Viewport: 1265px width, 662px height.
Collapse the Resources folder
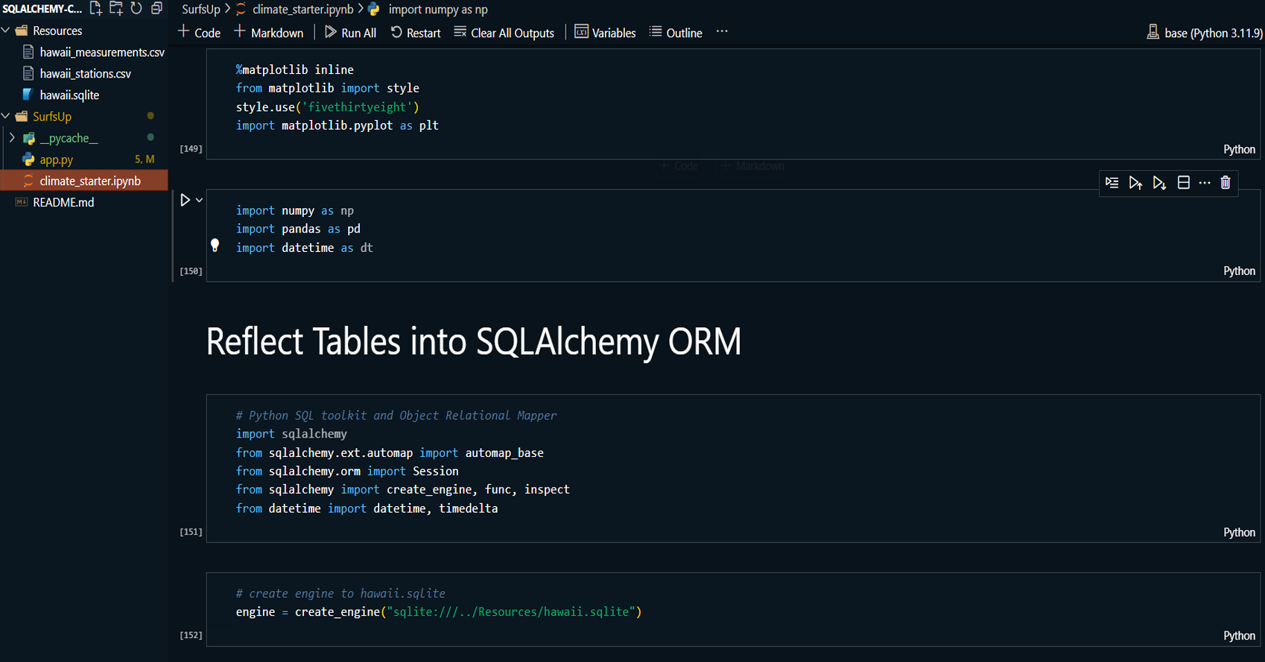coord(7,31)
